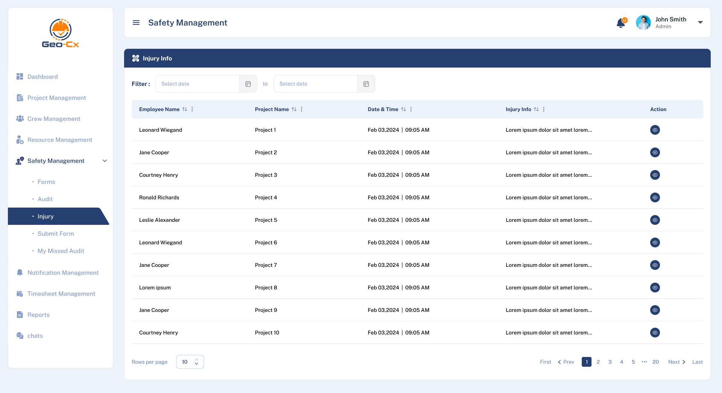View injury record of Ronald Richards
The width and height of the screenshot is (722, 393).
click(655, 197)
